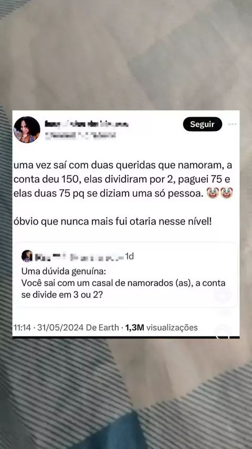Click the 11:14 post time
Viewport: 252px width, 449px height.
[22, 328]
